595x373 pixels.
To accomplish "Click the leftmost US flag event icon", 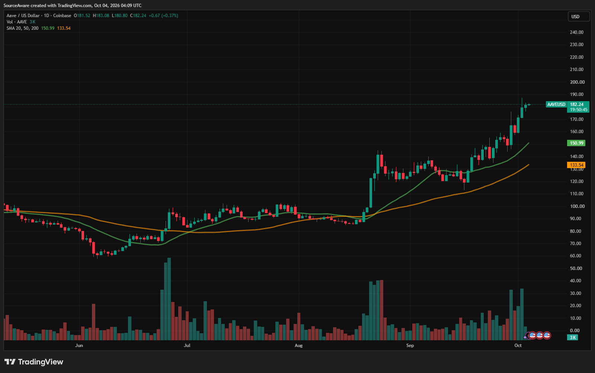I will [x=532, y=335].
